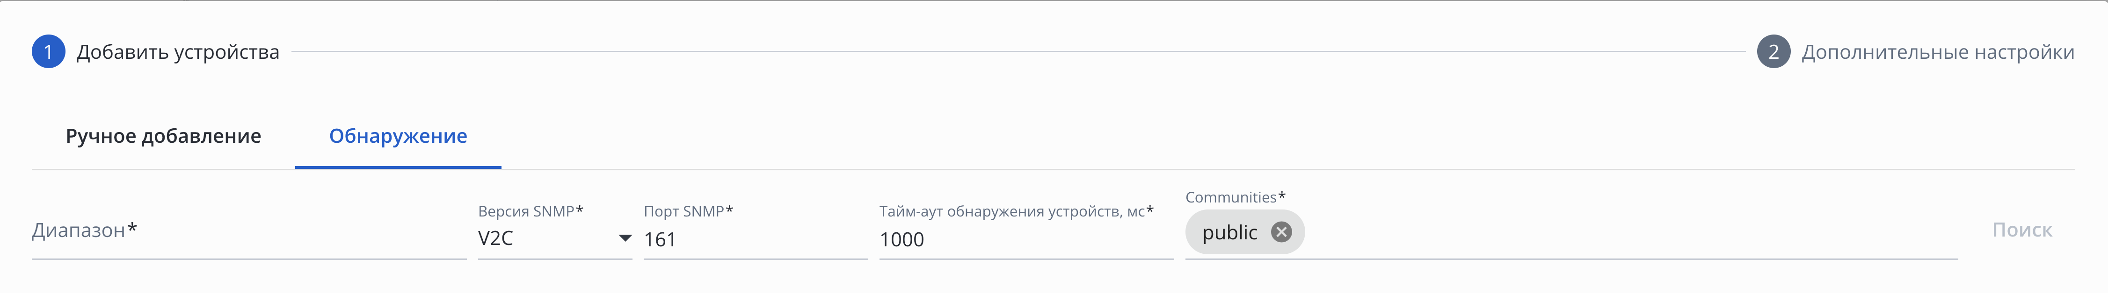The image size is (2108, 293).
Task: Click the public community chip
Action: click(x=1229, y=233)
